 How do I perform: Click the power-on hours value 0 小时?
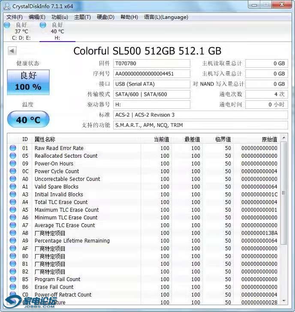point(267,105)
